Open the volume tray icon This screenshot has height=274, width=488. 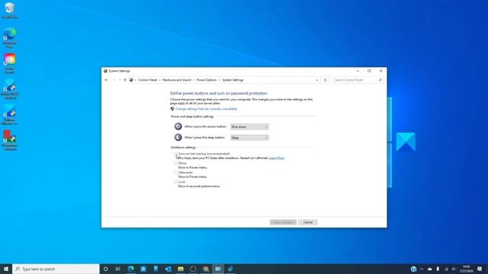click(x=454, y=269)
